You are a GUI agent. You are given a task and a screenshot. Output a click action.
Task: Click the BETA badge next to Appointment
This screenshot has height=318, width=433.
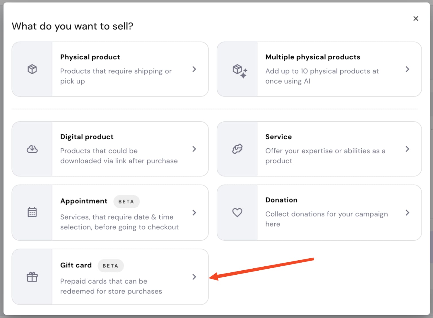tap(126, 201)
